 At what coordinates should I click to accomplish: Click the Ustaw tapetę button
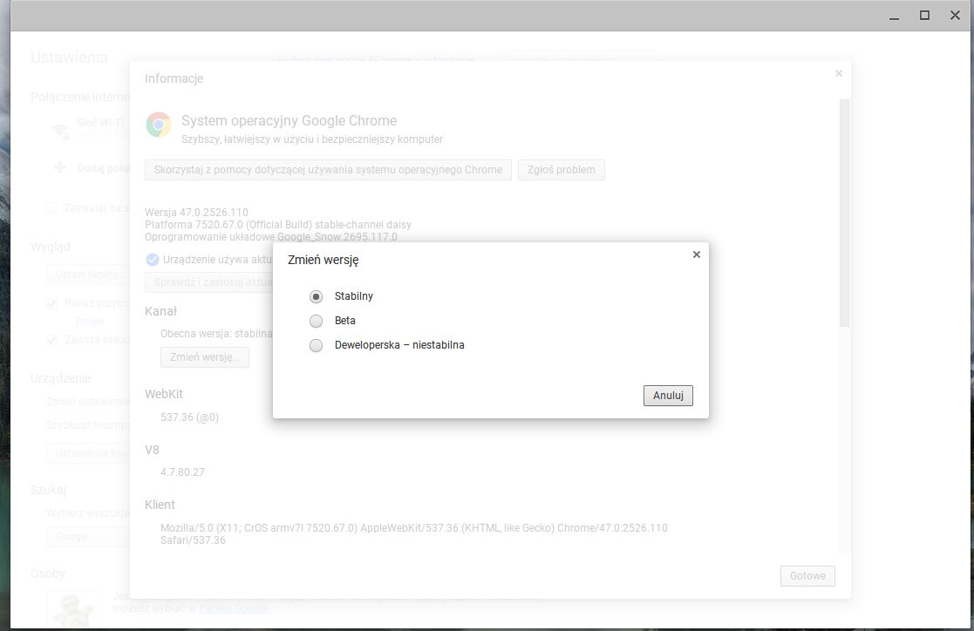(87, 274)
